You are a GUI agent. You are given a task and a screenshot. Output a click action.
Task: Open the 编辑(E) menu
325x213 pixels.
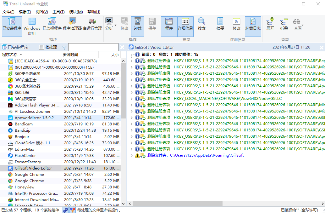coord(25,12)
